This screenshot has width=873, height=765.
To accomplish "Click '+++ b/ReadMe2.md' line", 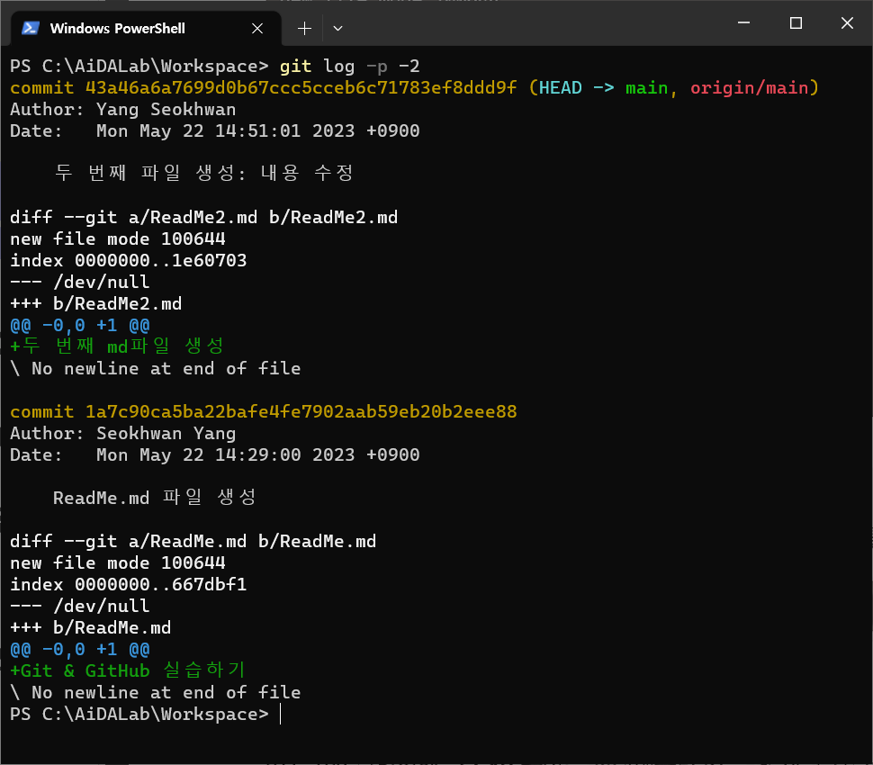I will point(95,304).
